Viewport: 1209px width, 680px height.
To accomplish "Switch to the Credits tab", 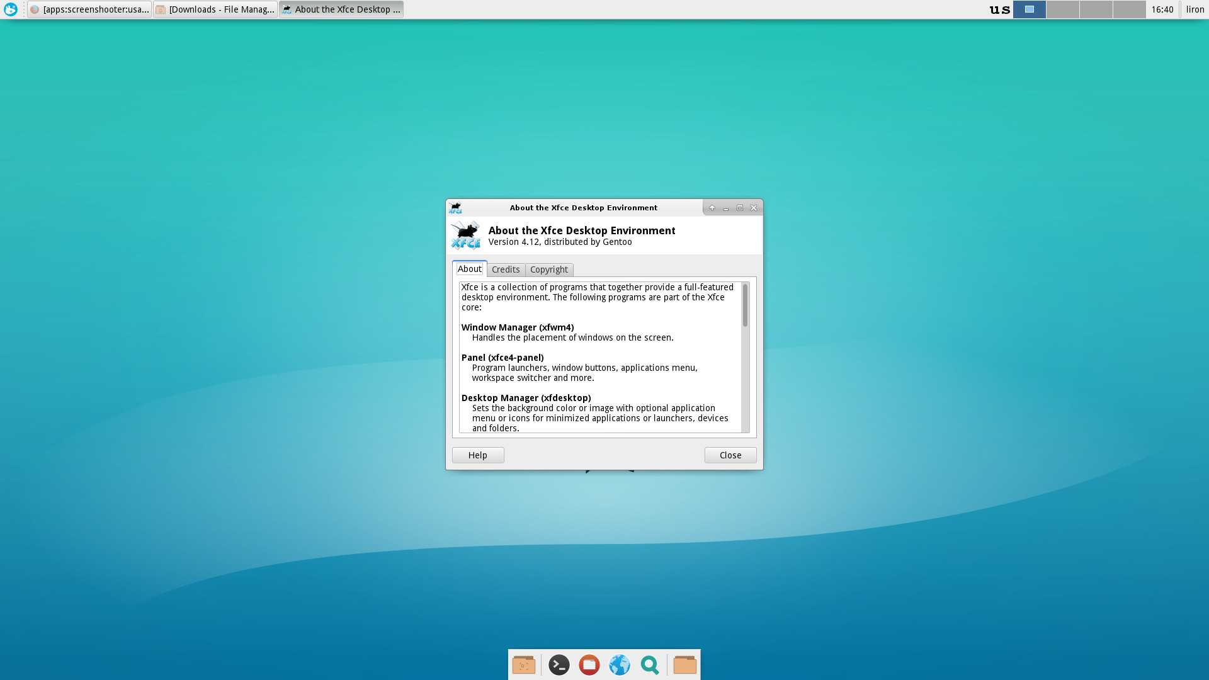I will (x=506, y=269).
